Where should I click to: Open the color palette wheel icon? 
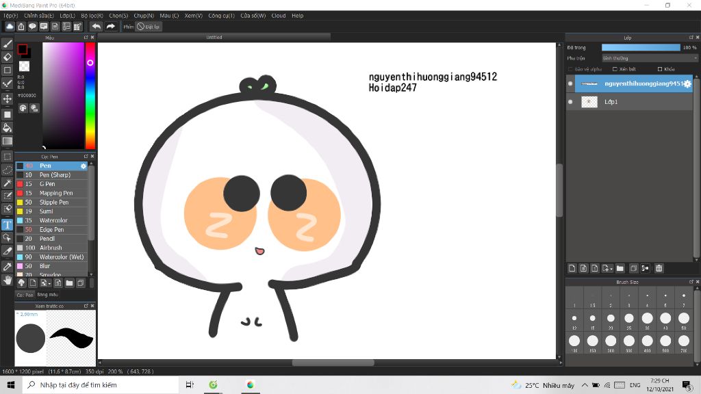coord(23,108)
